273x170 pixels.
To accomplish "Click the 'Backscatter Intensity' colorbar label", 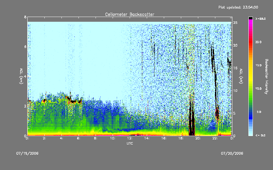I will [x=267, y=76].
